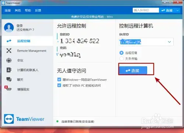
Task: Select the 远程控制 sidebar arrows icon
Action: [x=9, y=41]
